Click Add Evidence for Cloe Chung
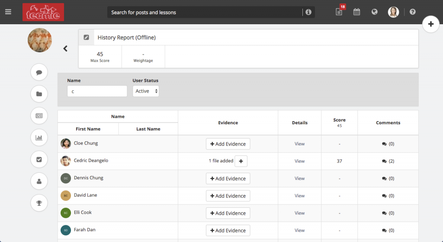Image resolution: width=443 pixels, height=242 pixels. (228, 144)
